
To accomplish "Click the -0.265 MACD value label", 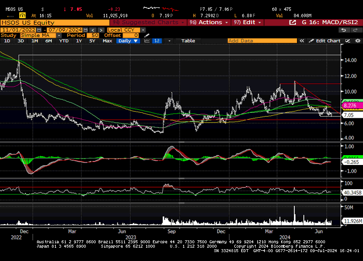I will click(x=352, y=162).
